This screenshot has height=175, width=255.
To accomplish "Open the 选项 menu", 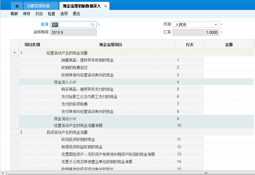I will [64, 14].
